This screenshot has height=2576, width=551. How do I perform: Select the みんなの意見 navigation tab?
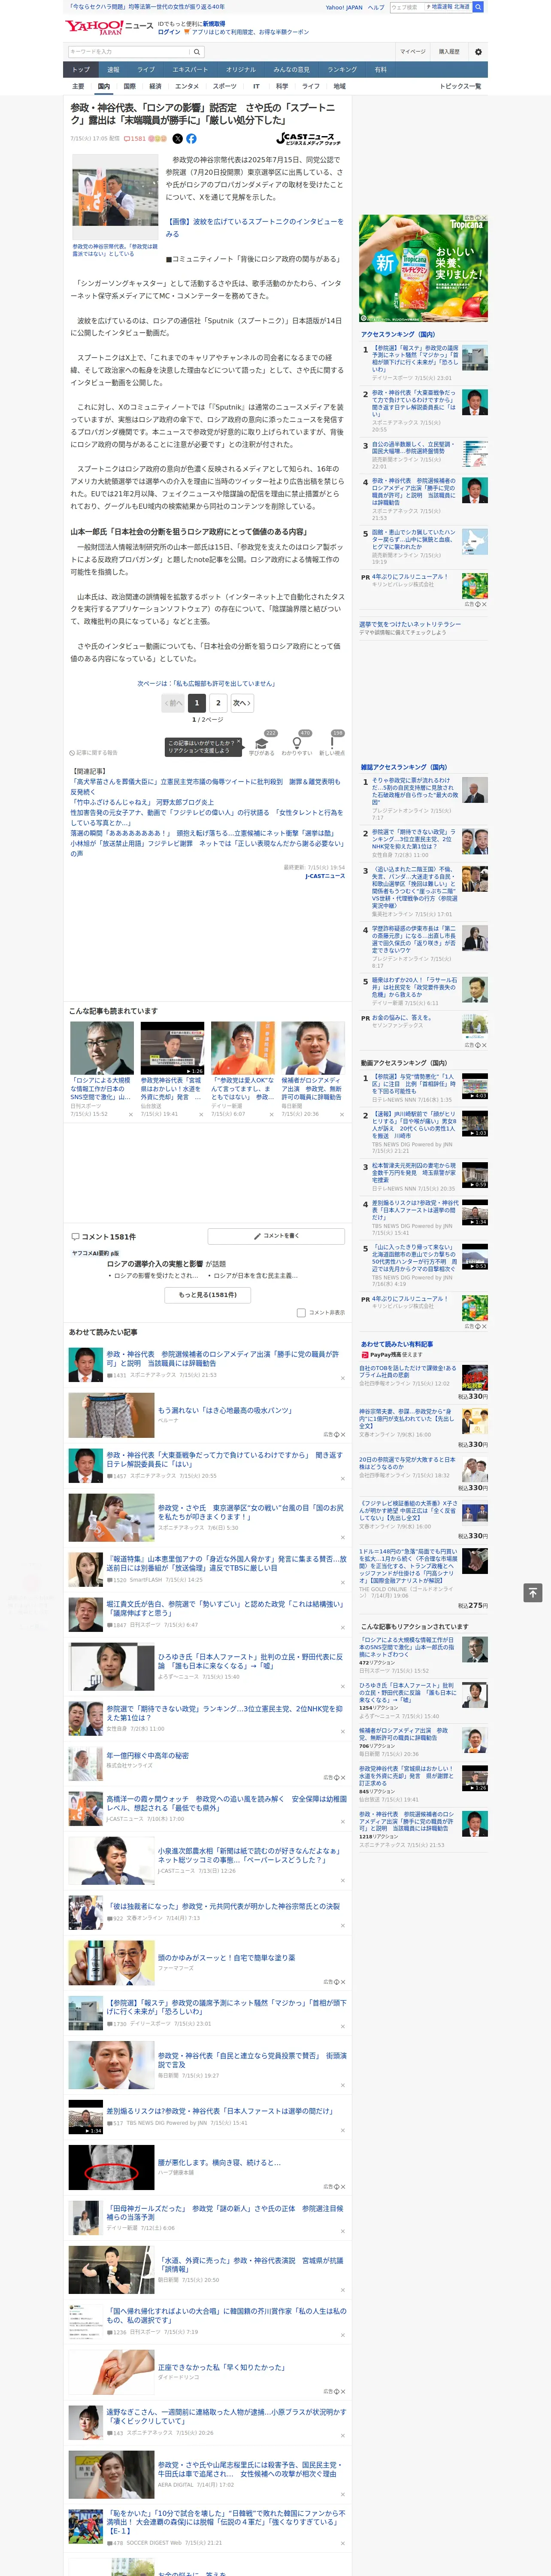(x=292, y=70)
